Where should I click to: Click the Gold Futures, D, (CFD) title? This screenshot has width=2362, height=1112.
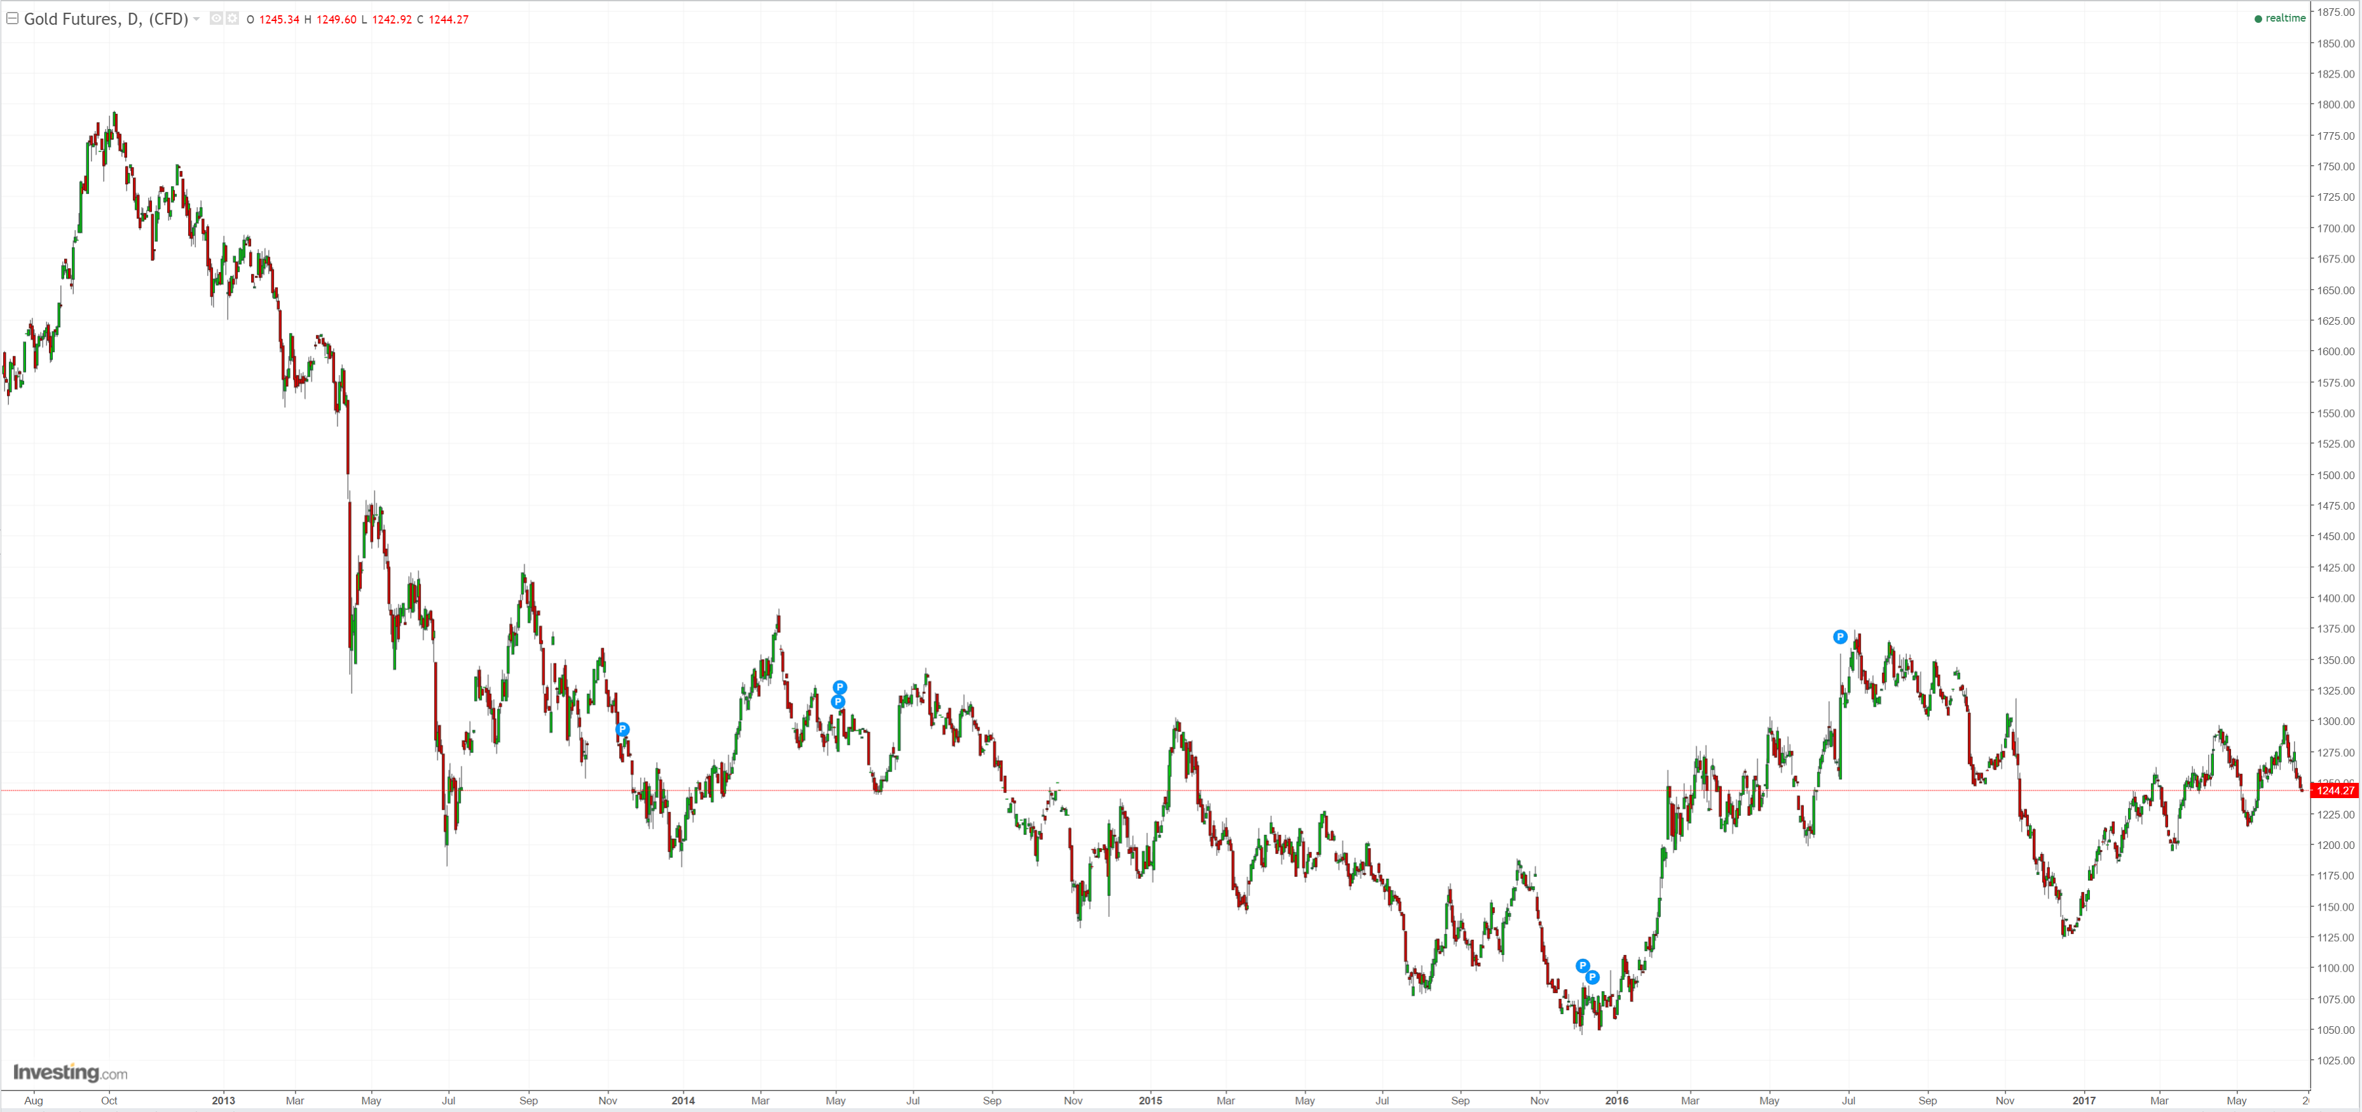[x=106, y=18]
